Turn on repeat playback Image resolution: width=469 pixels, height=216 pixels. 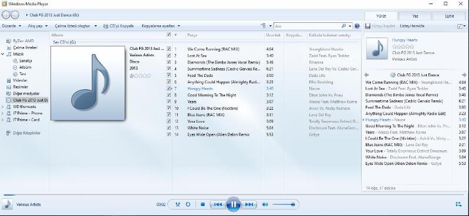click(188, 204)
